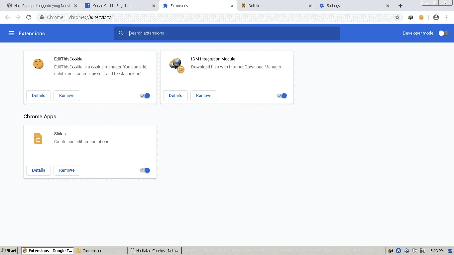Open the Windows Start menu

coord(9,251)
